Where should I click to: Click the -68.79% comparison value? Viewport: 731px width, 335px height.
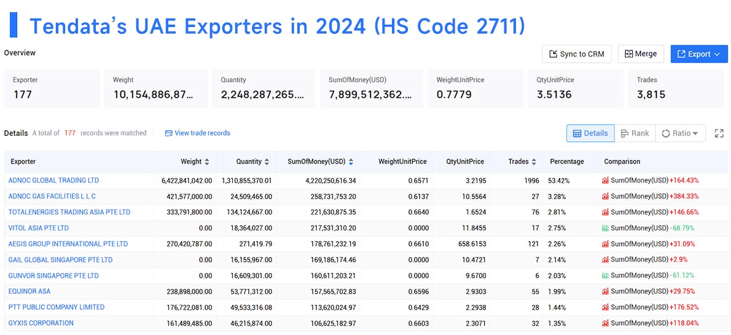tap(682, 228)
